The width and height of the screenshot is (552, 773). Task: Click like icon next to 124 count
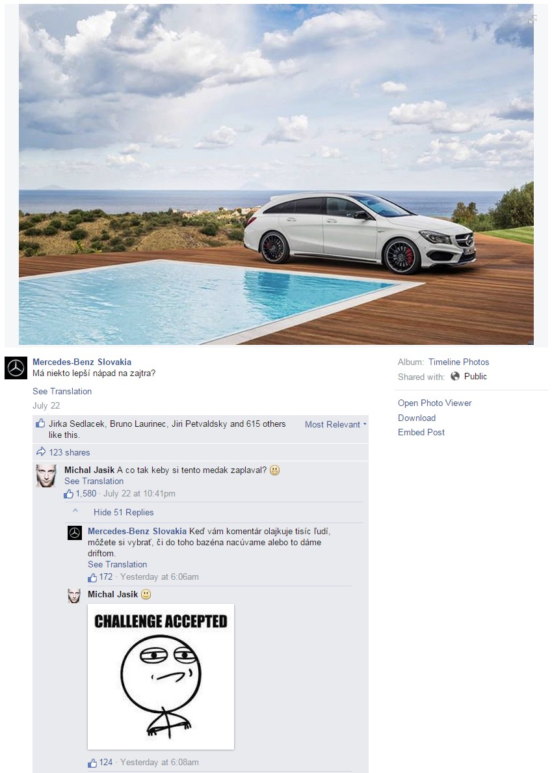click(x=92, y=763)
